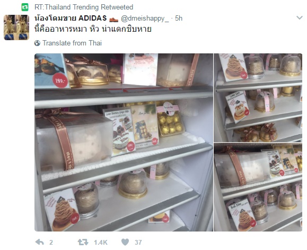This screenshot has width=307, height=250.
Task: Open the @dmeishappy_ handle
Action: [145, 18]
